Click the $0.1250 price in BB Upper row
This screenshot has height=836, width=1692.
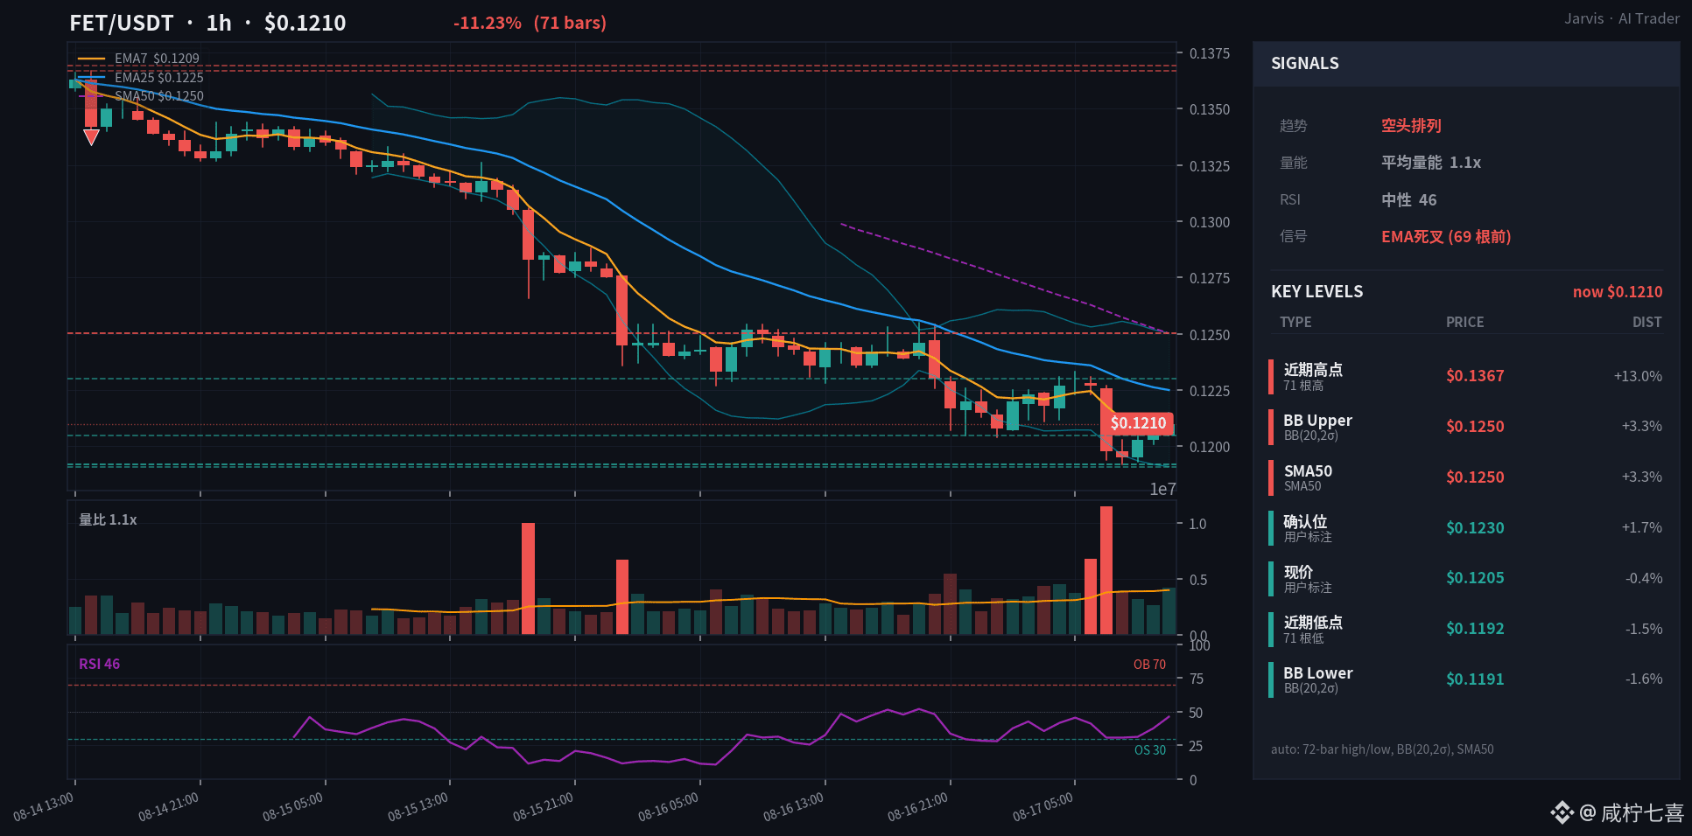coord(1475,427)
